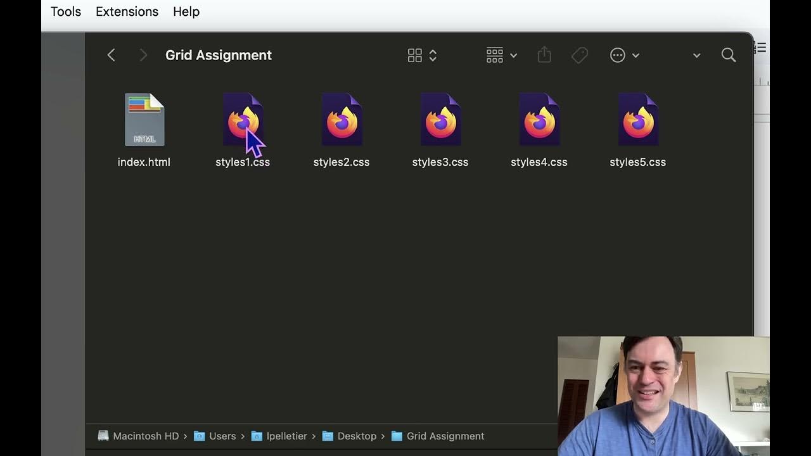Open the Extensions menu
The image size is (811, 456).
pyautogui.click(x=127, y=11)
